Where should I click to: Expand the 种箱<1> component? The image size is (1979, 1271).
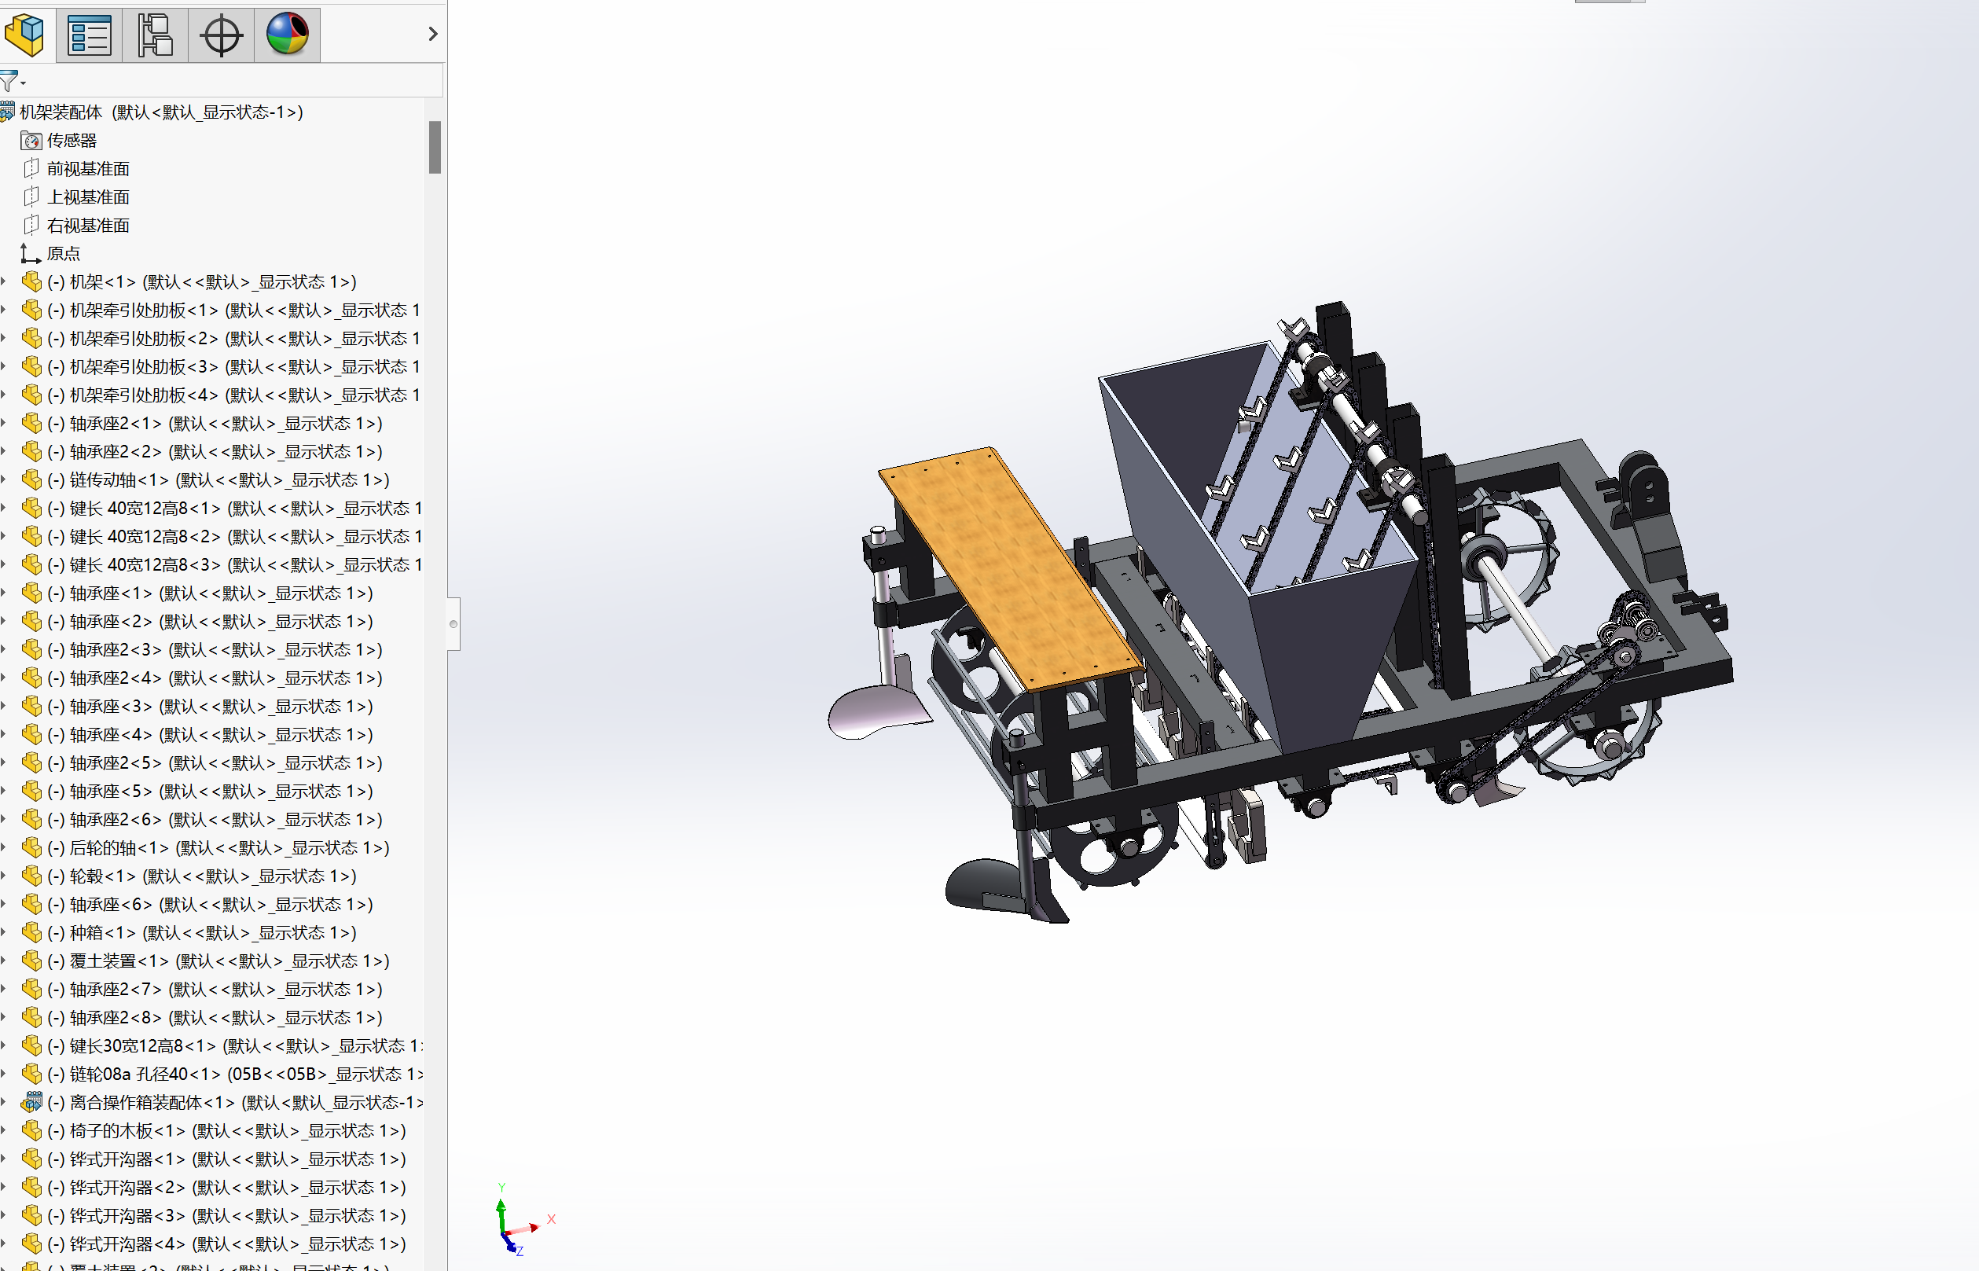click(x=4, y=932)
